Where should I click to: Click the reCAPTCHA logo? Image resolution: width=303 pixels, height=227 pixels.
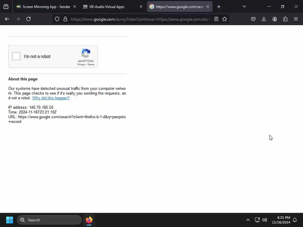[86, 53]
